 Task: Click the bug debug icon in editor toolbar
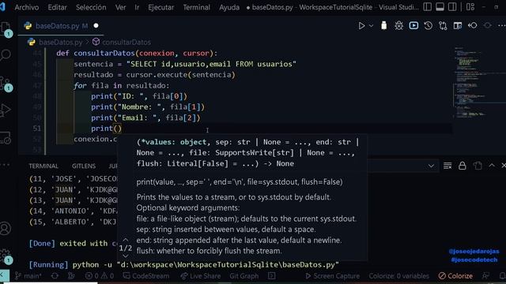(398, 26)
